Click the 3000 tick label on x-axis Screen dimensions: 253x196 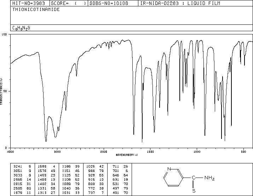57,152
